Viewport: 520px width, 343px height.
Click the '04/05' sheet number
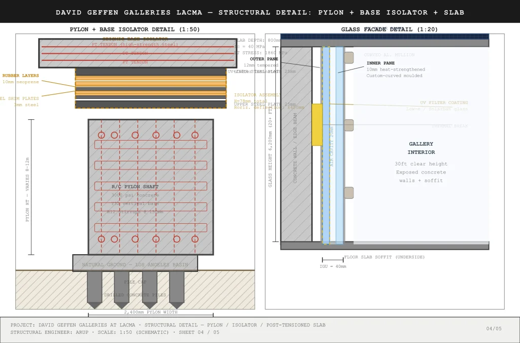pos(494,329)
